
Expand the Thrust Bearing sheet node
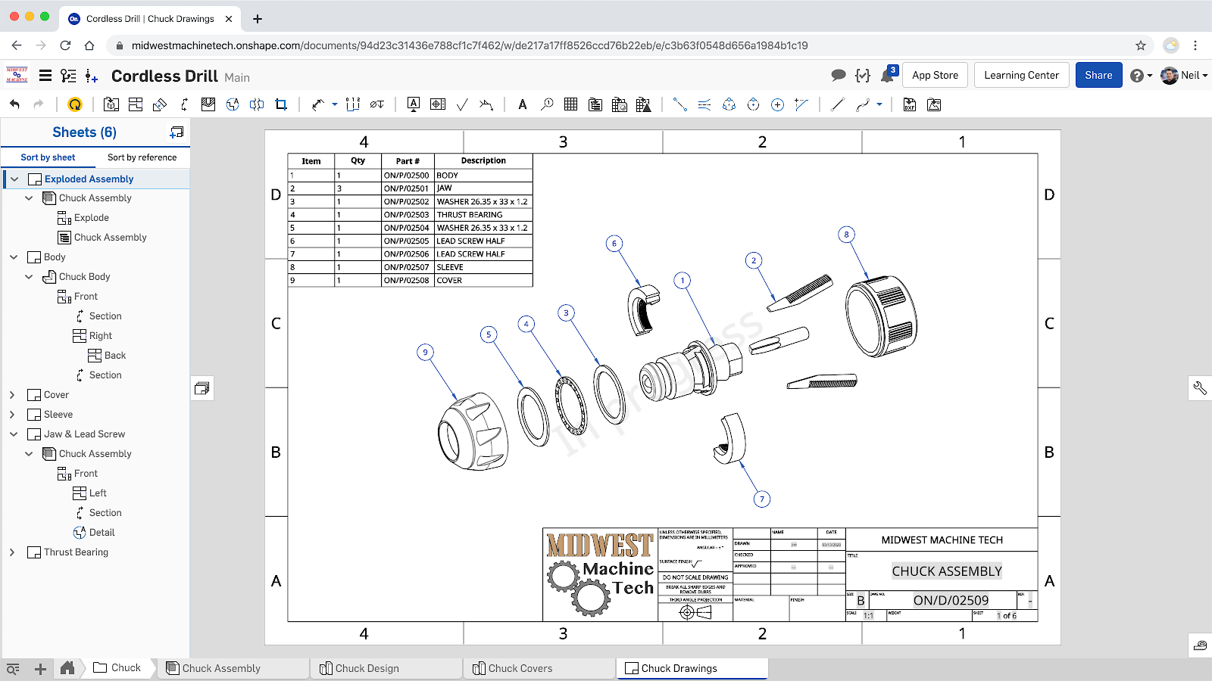12,552
